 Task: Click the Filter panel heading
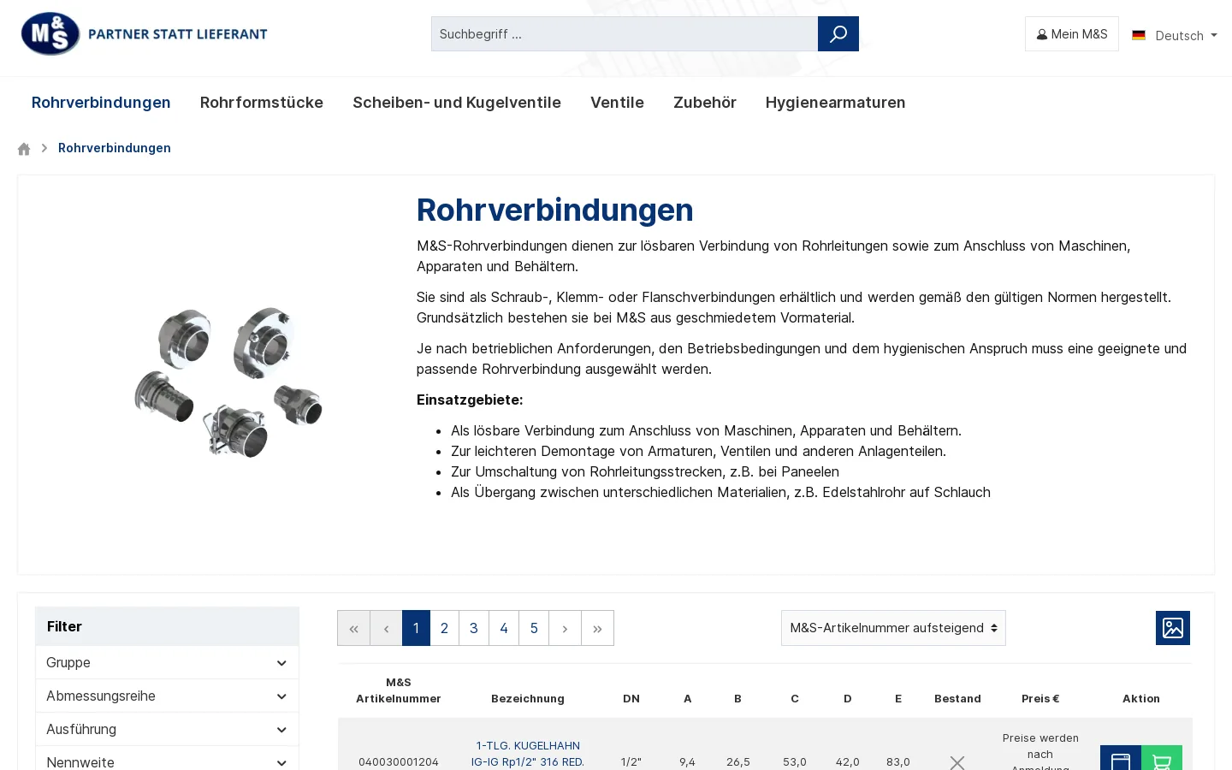pyautogui.click(x=167, y=626)
